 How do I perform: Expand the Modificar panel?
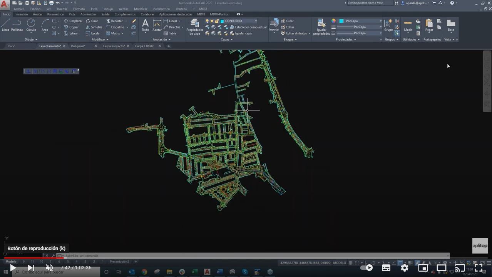coord(107,39)
